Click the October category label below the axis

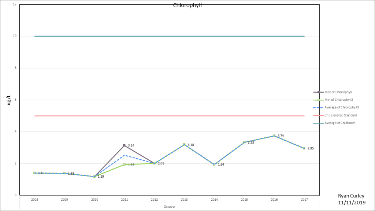coord(169,207)
